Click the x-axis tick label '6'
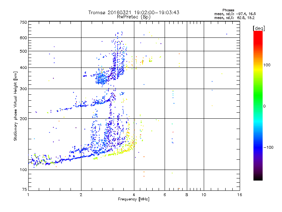The image size is (282, 212). 165,195
